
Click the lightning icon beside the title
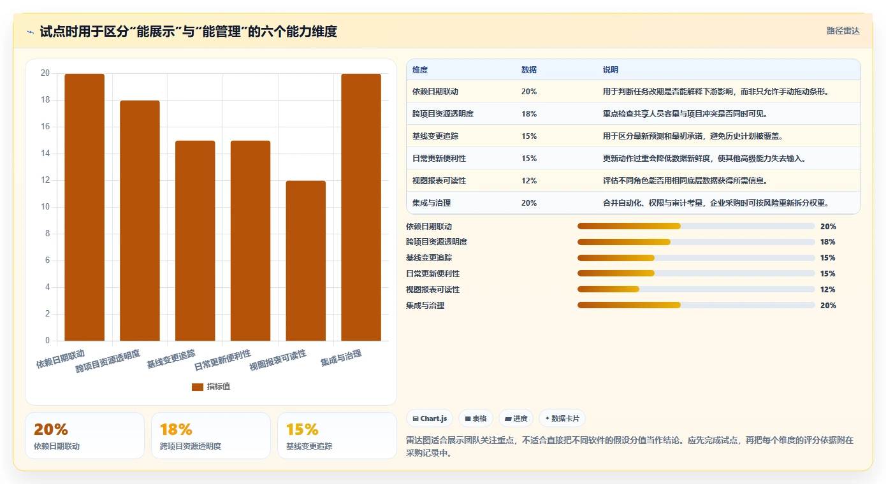tap(30, 32)
